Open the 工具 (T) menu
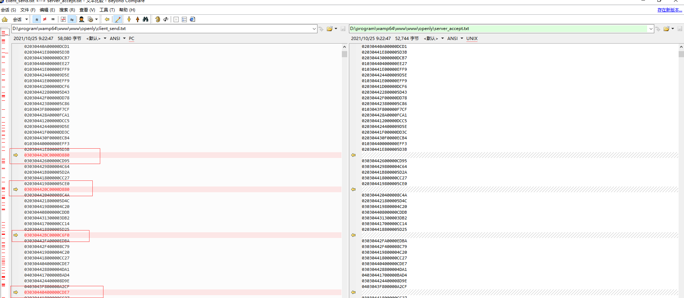Screen dimensions: 684x298 pyautogui.click(x=107, y=10)
